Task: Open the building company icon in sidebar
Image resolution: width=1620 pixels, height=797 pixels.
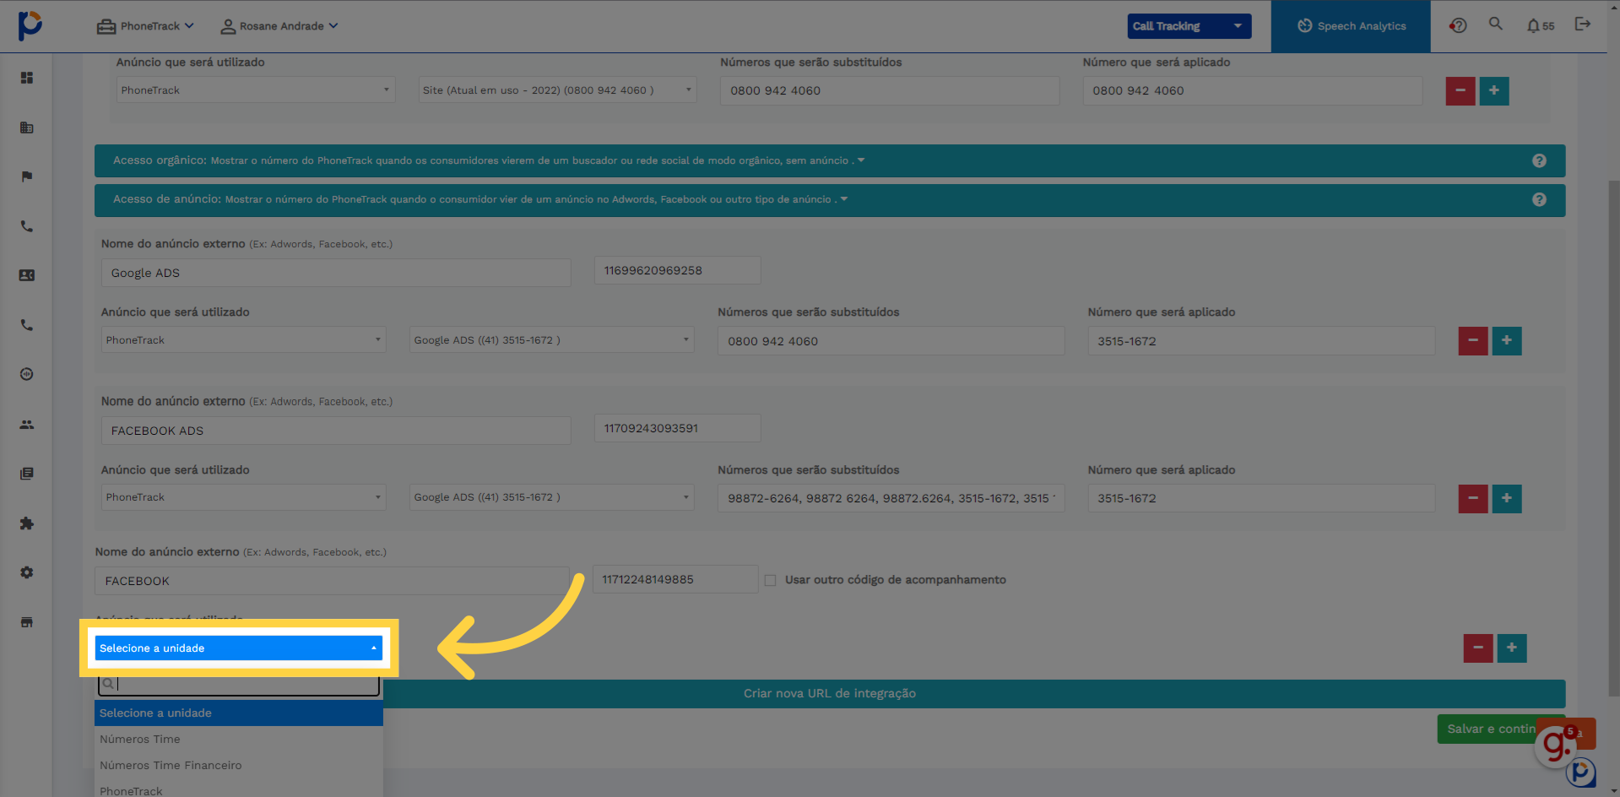Action: (27, 127)
